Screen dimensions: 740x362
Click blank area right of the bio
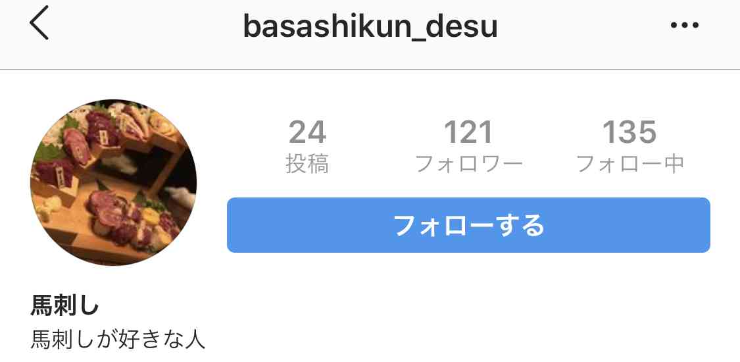point(472,340)
